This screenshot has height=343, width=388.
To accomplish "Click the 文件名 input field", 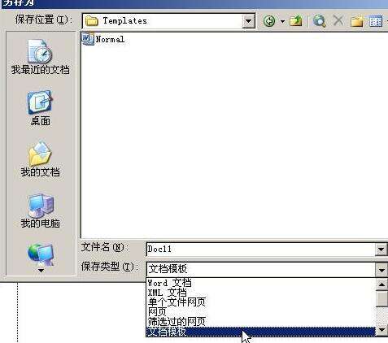I will click(260, 250).
